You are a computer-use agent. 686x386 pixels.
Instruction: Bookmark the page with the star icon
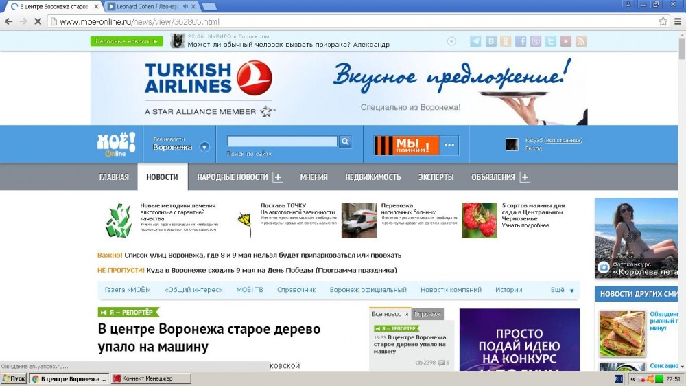[663, 21]
